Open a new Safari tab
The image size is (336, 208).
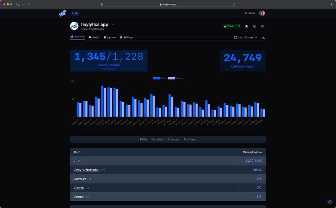331,4
